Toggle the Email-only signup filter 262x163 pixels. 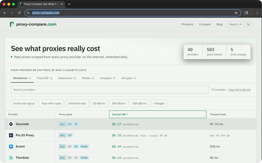coord(24,103)
